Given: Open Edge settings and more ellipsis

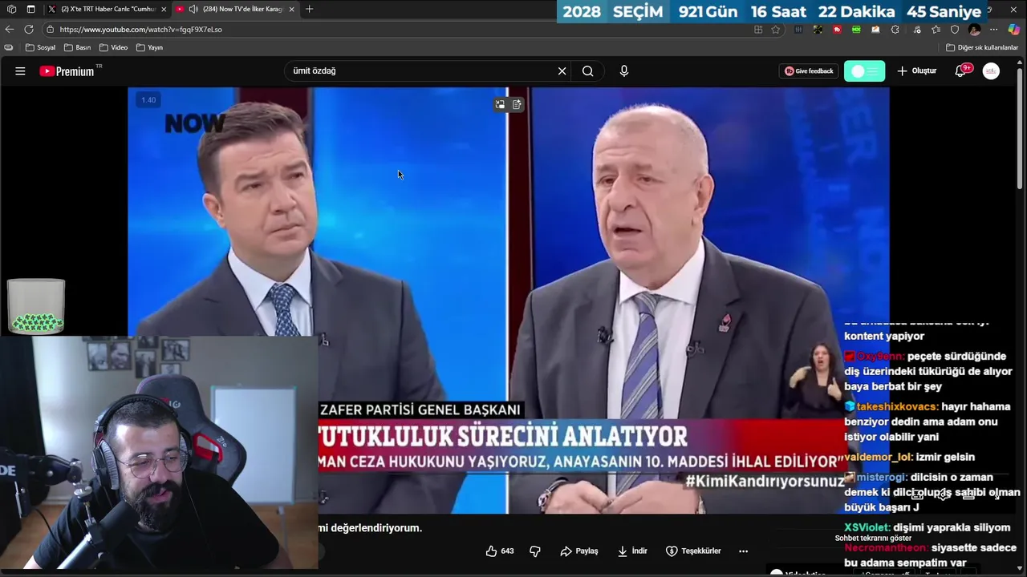Looking at the screenshot, I should pyautogui.click(x=994, y=30).
